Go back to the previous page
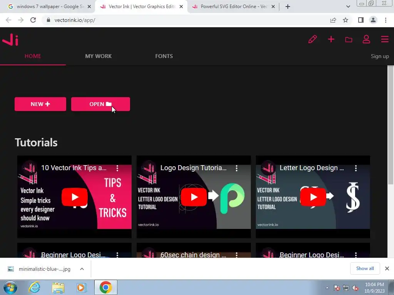This screenshot has width=394, height=295. (8, 20)
